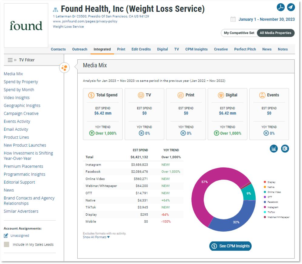Click the Digital YOY up-arrow icon
The width and height of the screenshot is (302, 264).
tap(216, 133)
